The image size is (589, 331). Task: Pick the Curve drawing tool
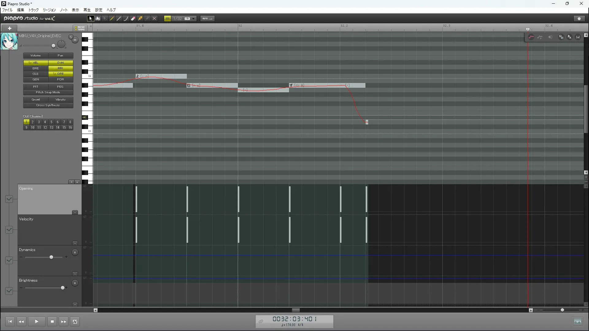[x=126, y=19]
